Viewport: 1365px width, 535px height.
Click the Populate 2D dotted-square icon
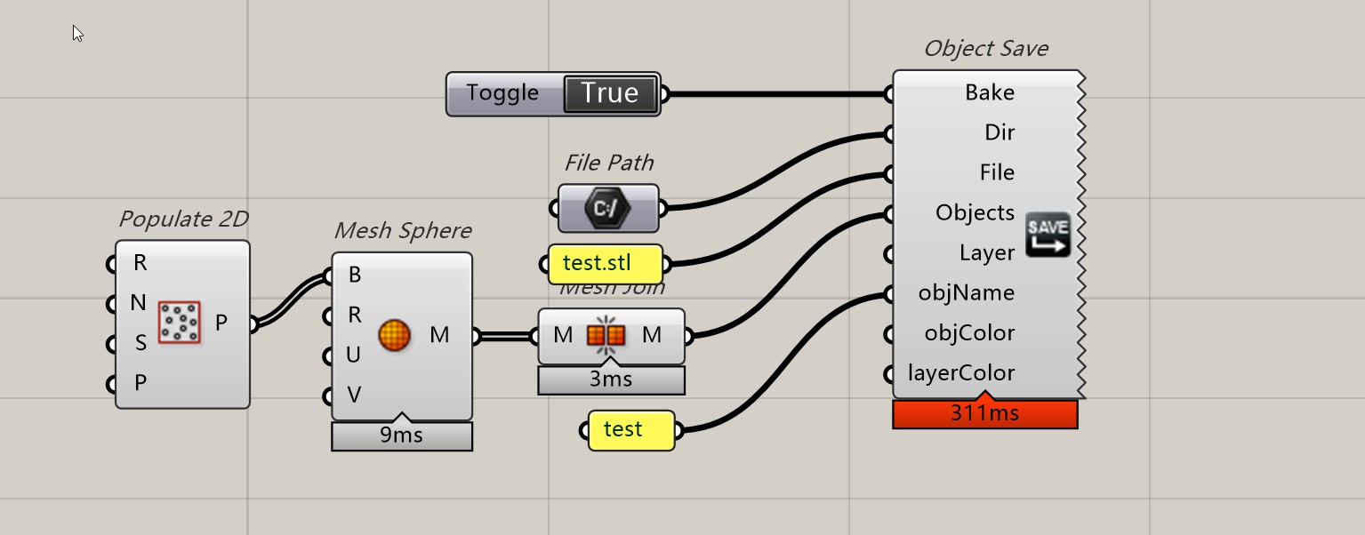[180, 323]
